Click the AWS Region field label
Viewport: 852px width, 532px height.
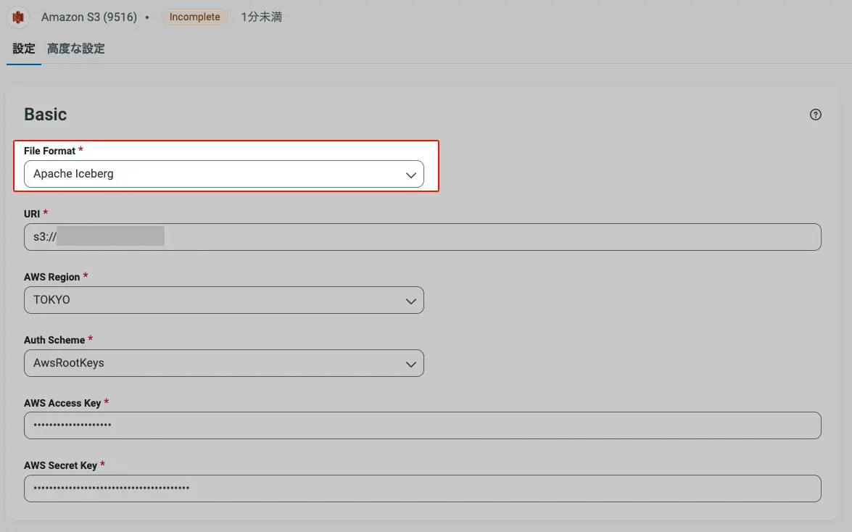51,277
